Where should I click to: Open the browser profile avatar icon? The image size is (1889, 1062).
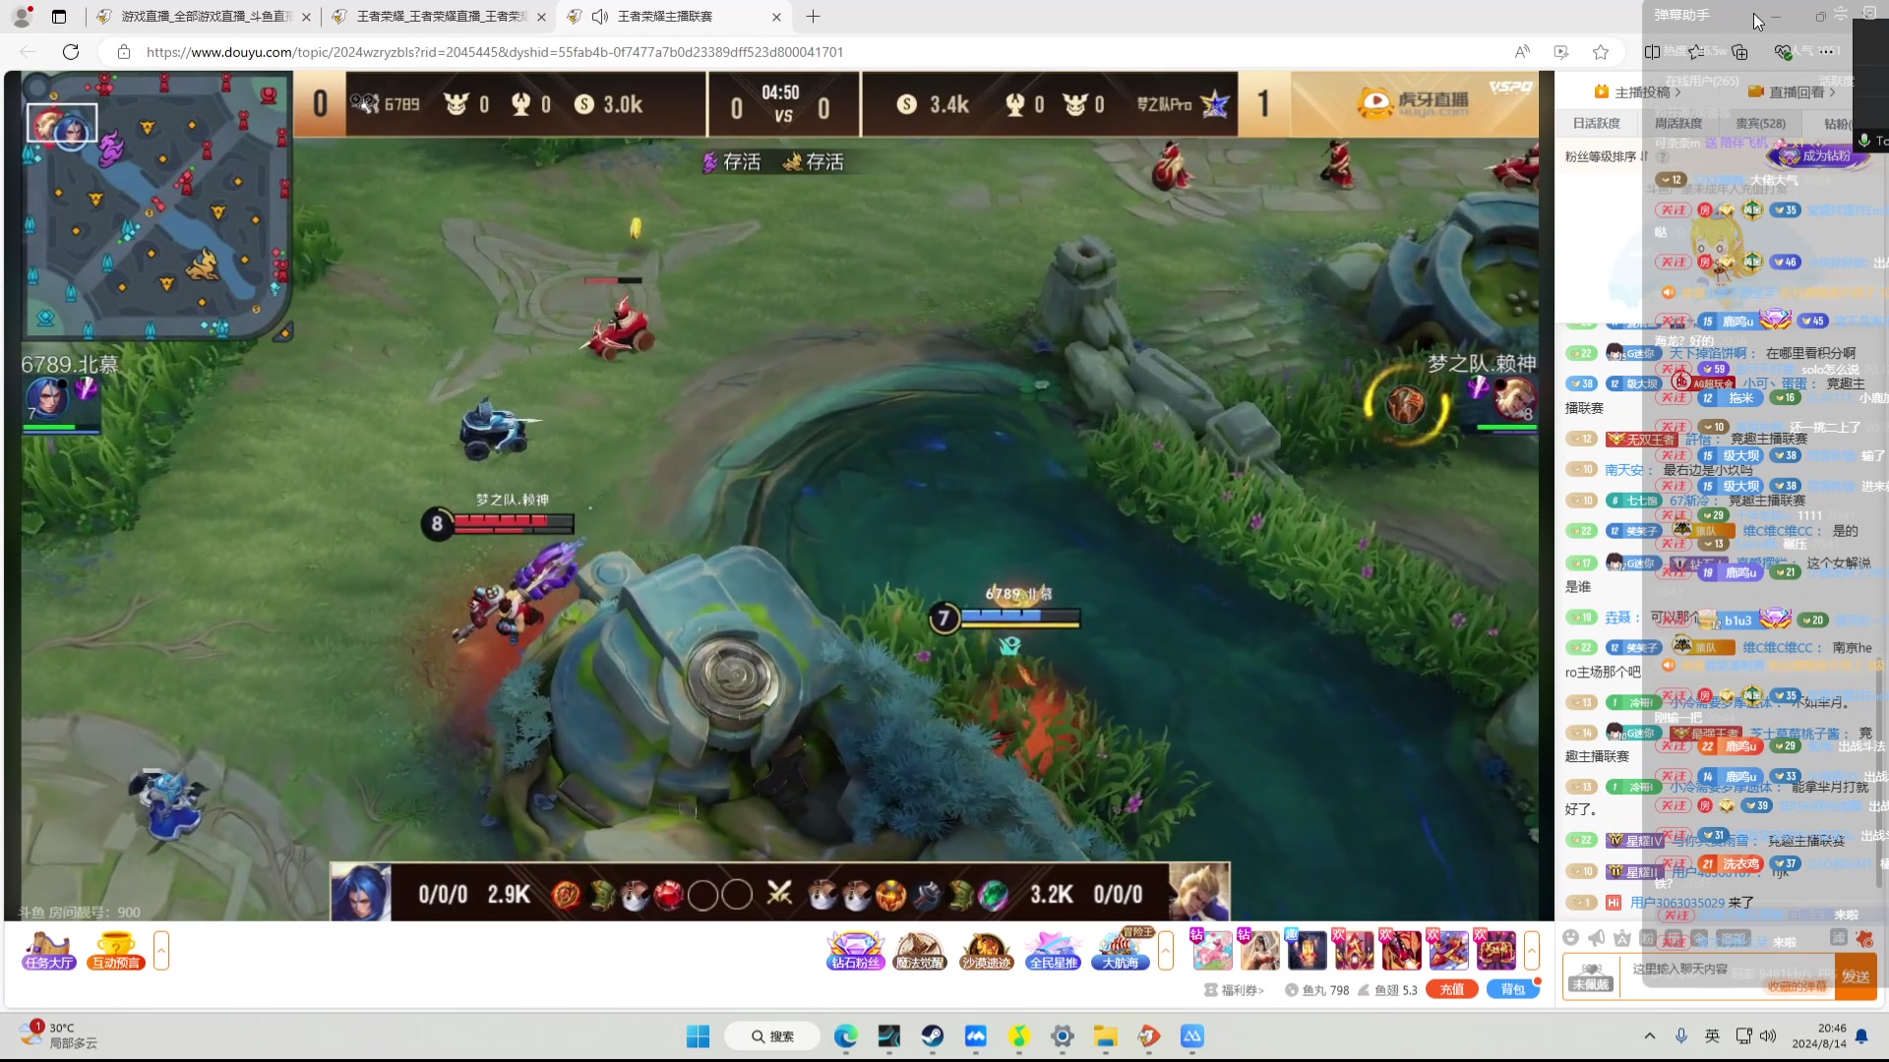pos(22,17)
